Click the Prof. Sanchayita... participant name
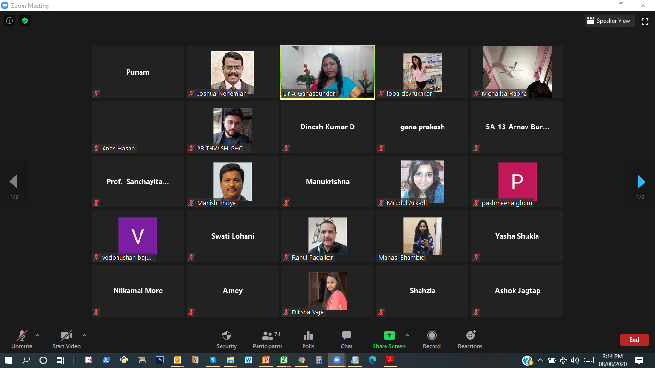The image size is (655, 368). coord(138,182)
